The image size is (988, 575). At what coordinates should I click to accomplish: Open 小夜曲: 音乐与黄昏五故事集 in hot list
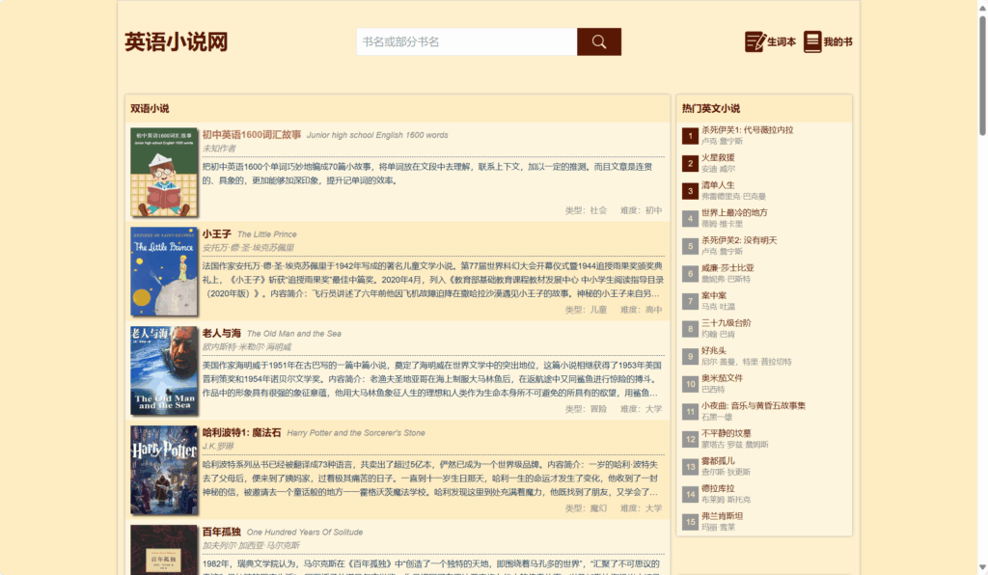point(753,405)
